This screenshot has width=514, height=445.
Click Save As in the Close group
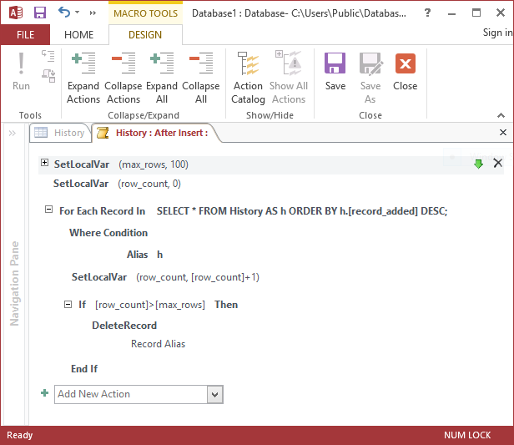370,78
